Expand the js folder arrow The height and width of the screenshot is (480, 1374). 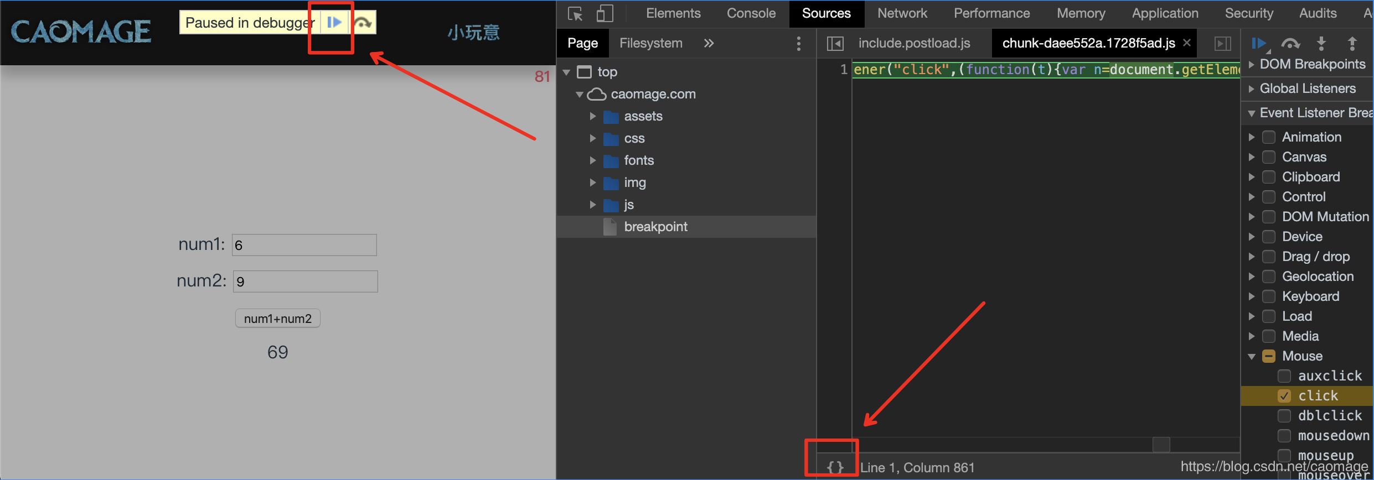[593, 205]
